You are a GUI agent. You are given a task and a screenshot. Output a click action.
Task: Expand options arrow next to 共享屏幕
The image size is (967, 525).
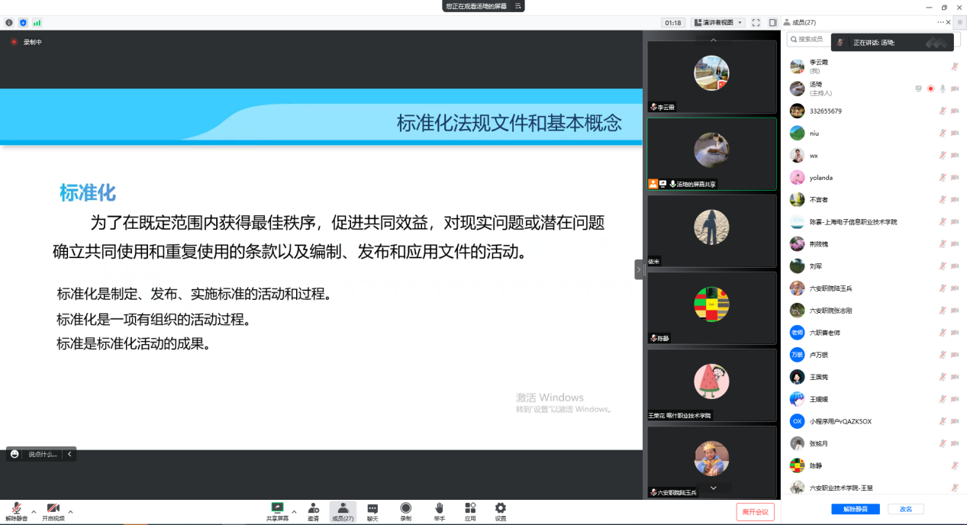point(294,511)
